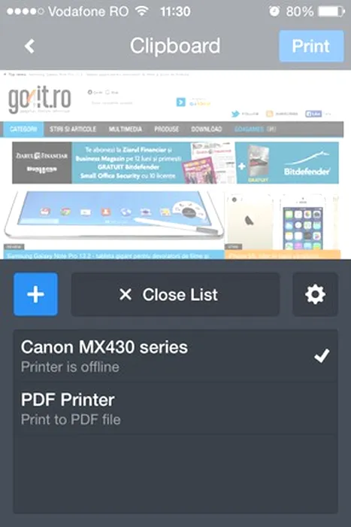This screenshot has height=527, width=351.
Task: Tap the battery indicator in status bar
Action: [331, 11]
